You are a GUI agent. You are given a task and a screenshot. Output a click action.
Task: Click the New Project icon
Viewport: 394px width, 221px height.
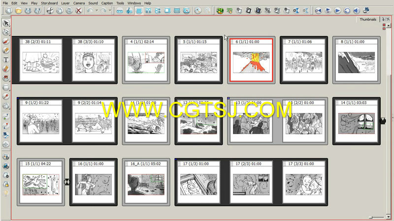click(9, 10)
